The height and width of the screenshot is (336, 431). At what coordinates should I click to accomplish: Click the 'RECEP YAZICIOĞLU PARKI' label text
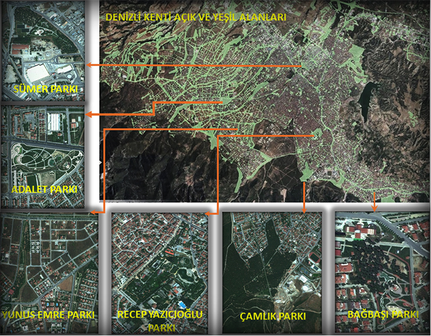pyautogui.click(x=160, y=321)
